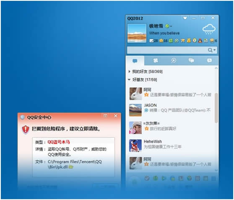
Task: Switch to the tab with a clock in a speech bubble
Action: pos(209,61)
